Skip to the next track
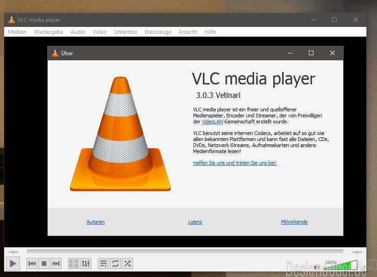The height and width of the screenshot is (277, 377). pyautogui.click(x=56, y=264)
